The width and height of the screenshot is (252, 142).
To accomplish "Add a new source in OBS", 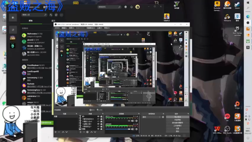I will click(81, 132).
